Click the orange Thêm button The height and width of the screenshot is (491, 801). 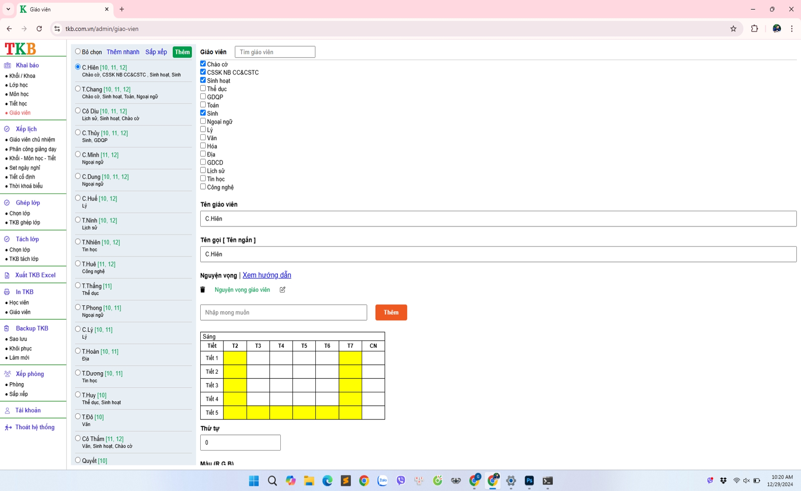pyautogui.click(x=391, y=313)
